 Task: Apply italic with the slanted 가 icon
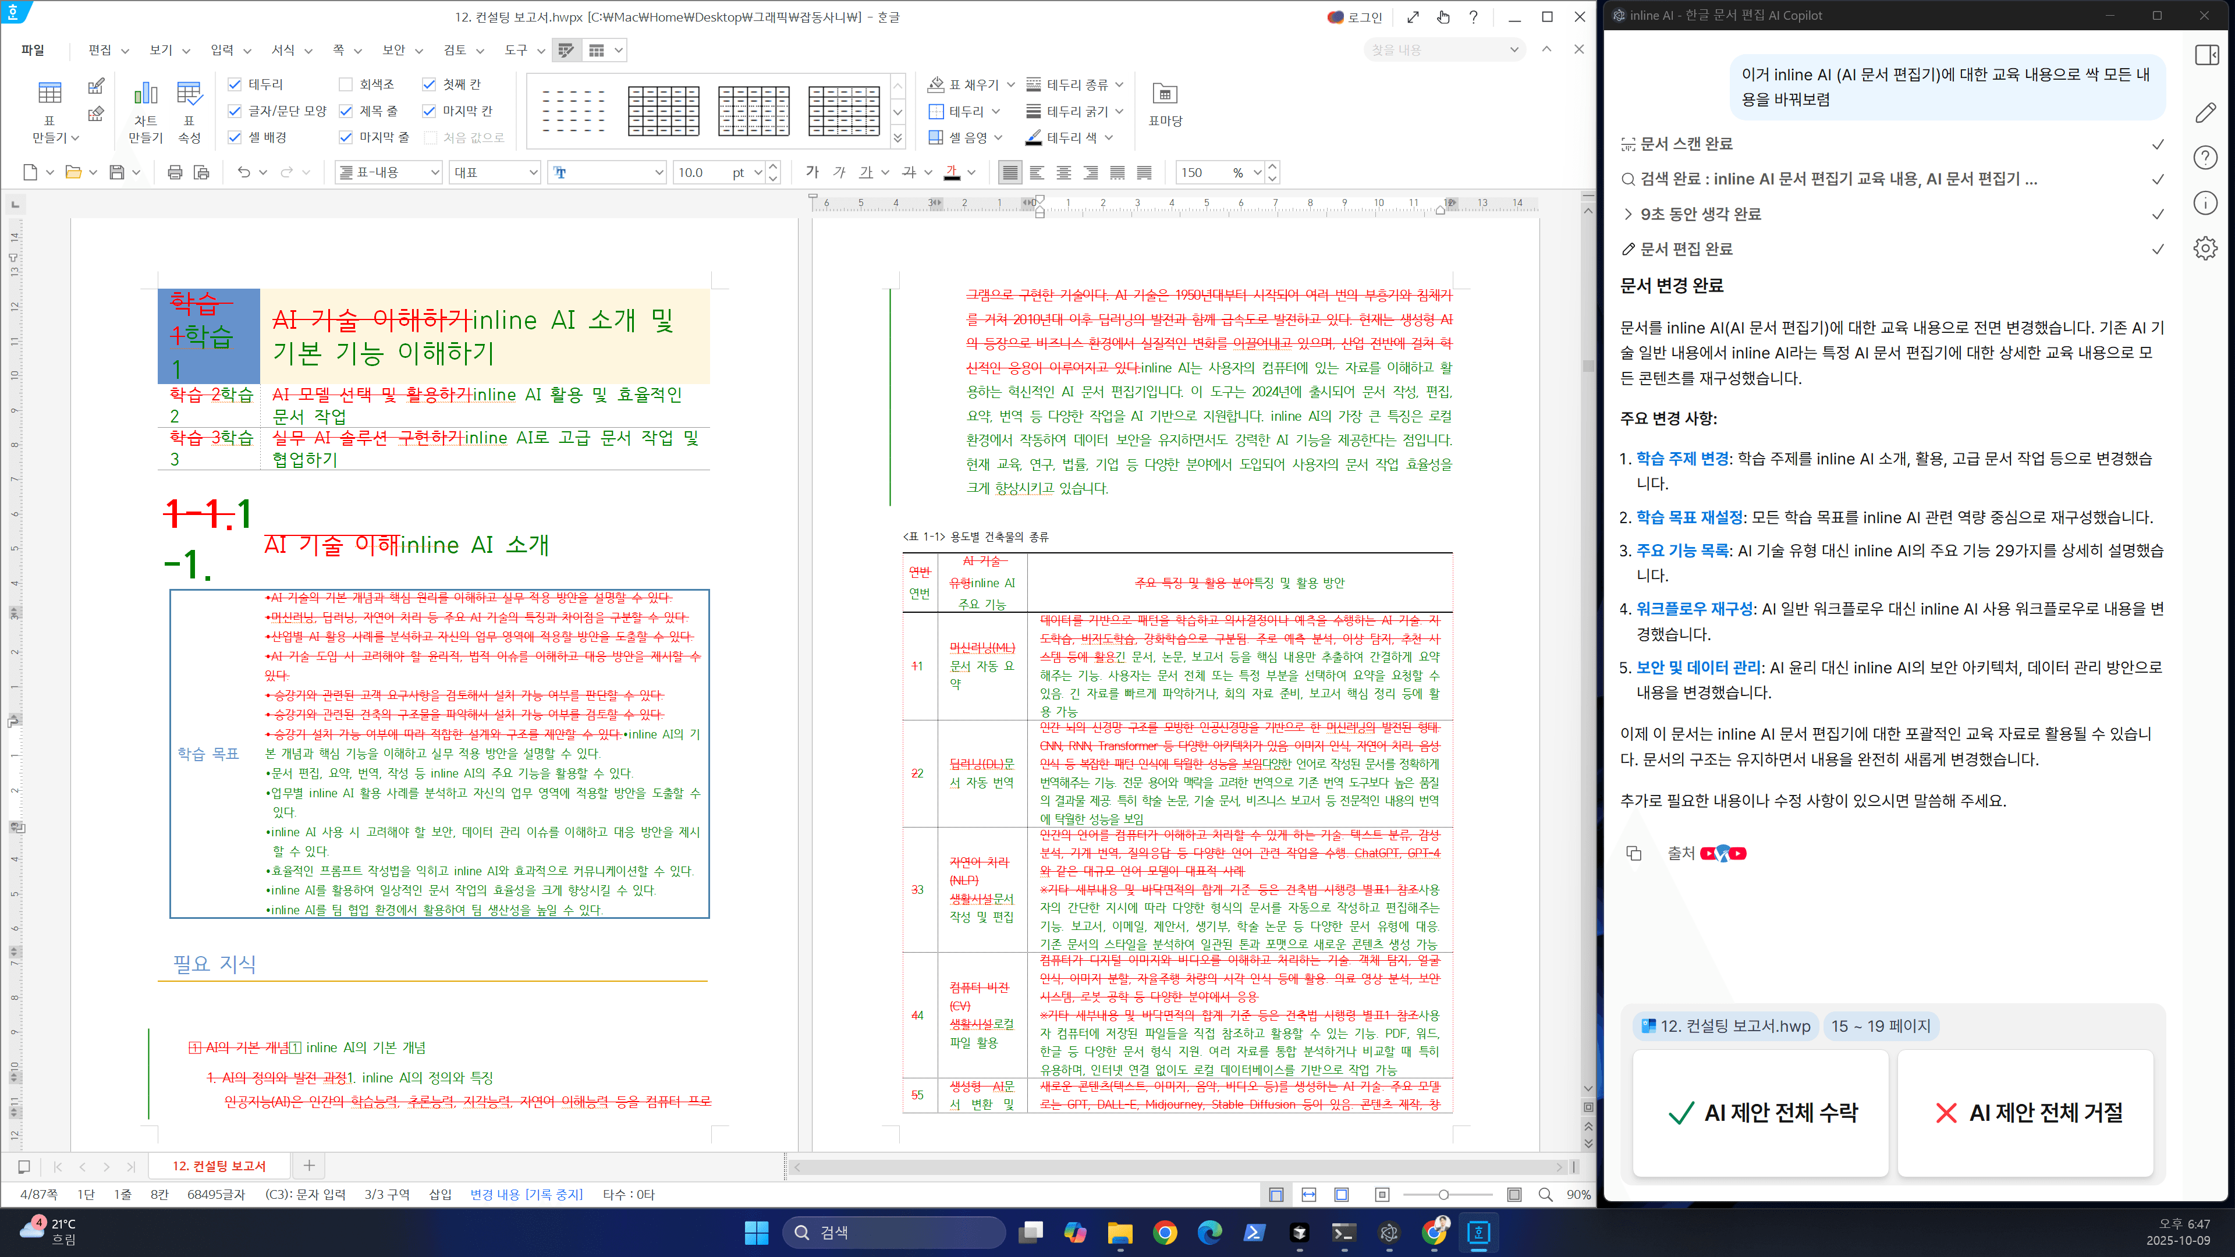click(x=839, y=173)
